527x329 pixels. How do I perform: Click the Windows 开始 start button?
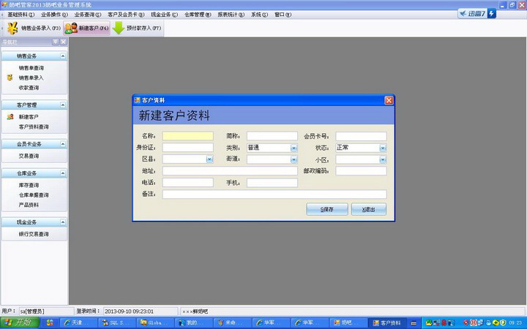coord(20,322)
